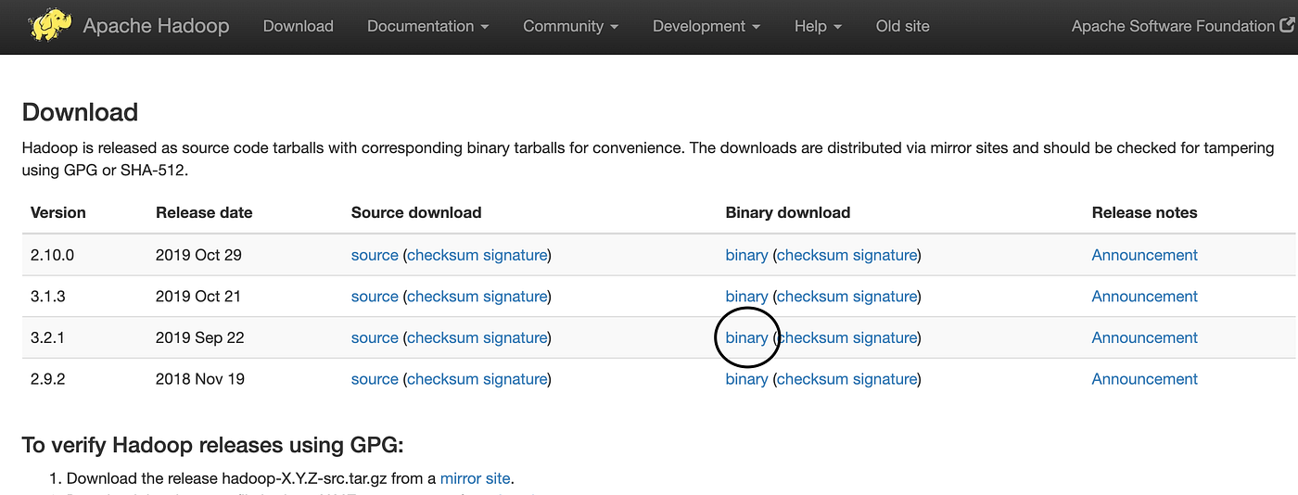Go to the Old site menu link
Viewport: 1298px width, 495px height.
[x=902, y=26]
